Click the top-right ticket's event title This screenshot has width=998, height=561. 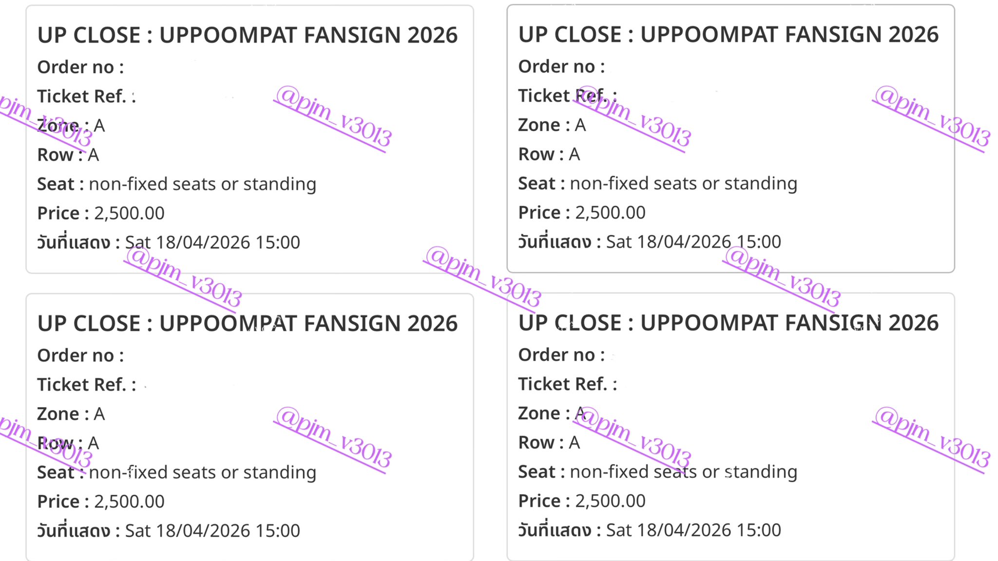coord(728,35)
